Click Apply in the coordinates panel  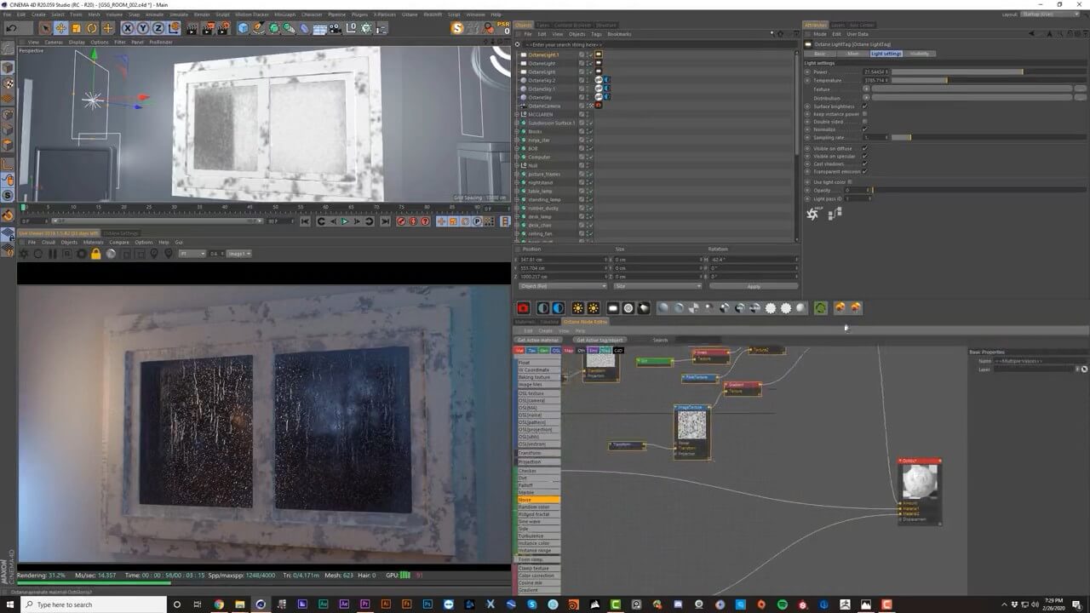point(753,286)
